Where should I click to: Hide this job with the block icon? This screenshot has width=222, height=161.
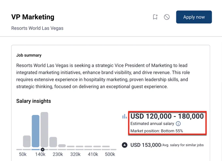[166, 17]
